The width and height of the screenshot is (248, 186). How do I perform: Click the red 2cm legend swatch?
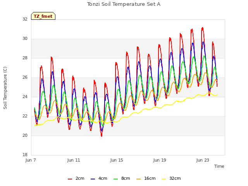pyautogui.click(x=70, y=179)
